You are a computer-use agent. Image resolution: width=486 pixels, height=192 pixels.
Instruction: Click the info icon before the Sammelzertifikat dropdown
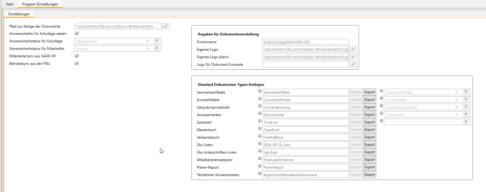point(381,91)
